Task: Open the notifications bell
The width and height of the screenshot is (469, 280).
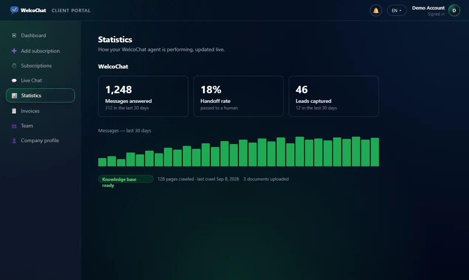Action: click(376, 10)
